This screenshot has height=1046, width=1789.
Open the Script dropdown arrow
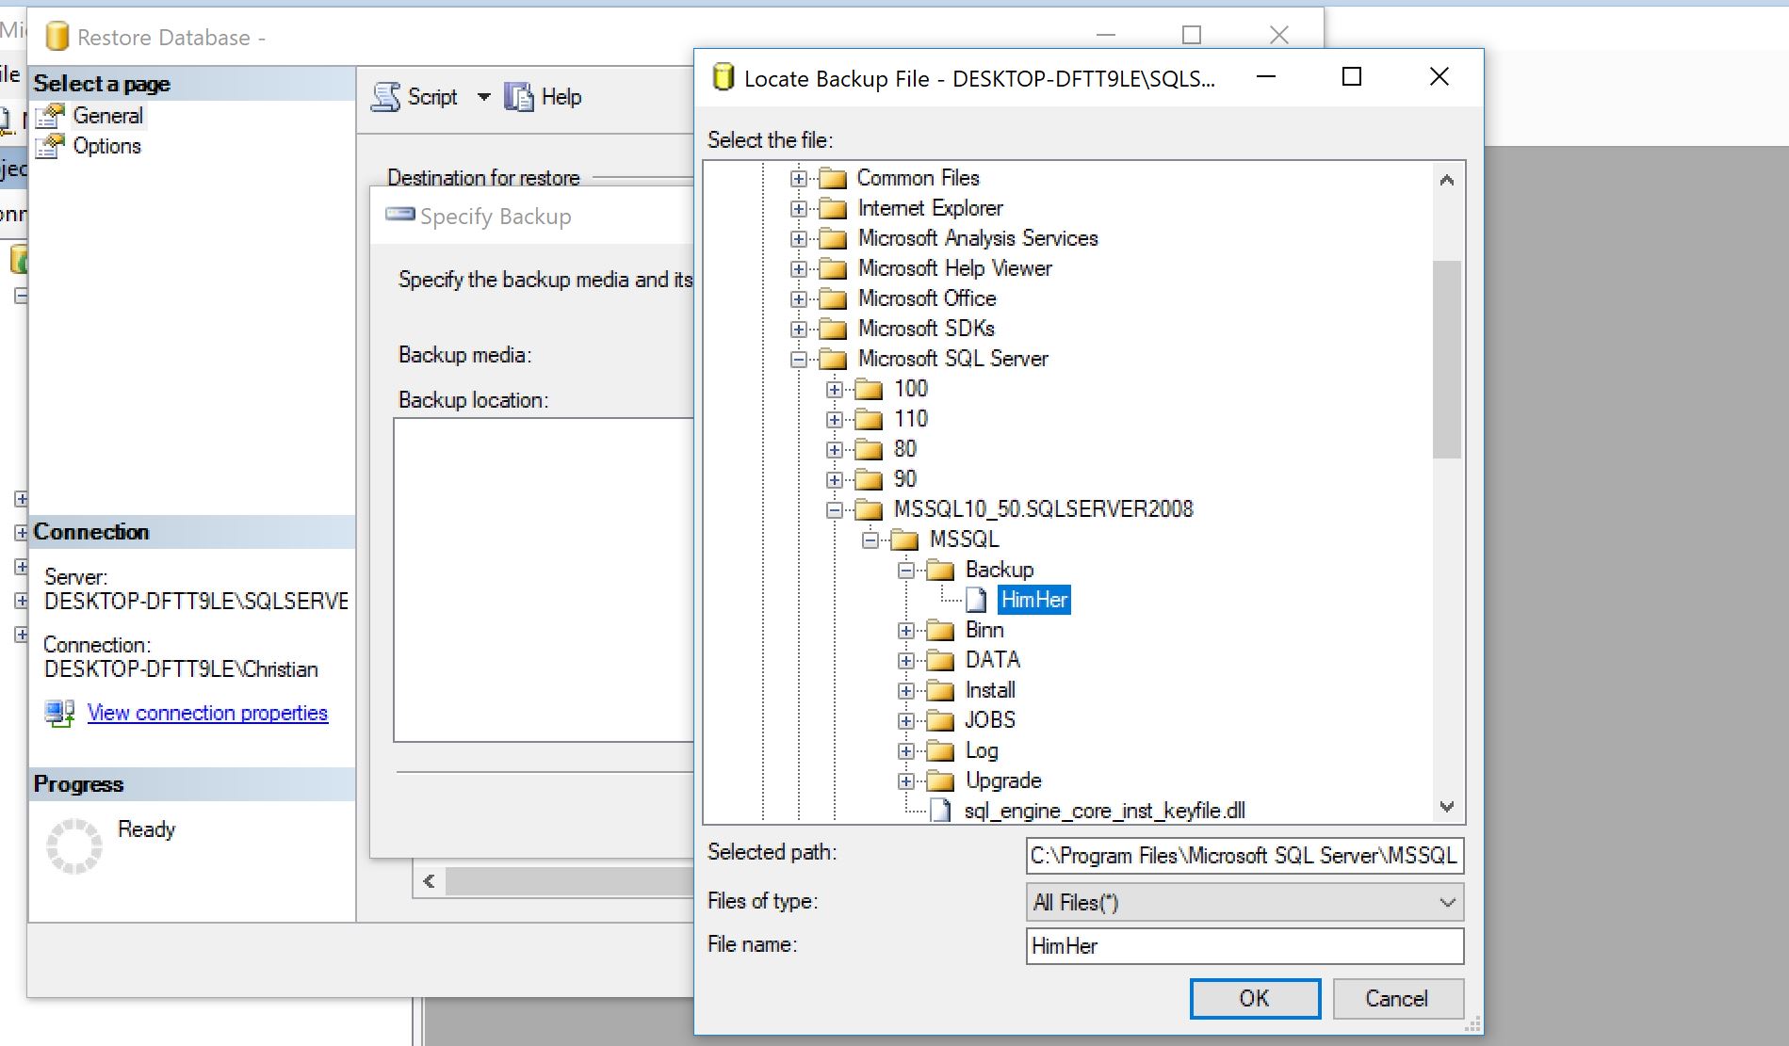coord(483,96)
